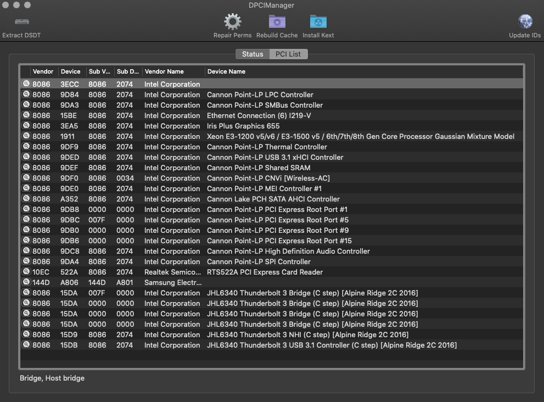
Task: Click vendor ID cell '144D'
Action: pos(41,283)
